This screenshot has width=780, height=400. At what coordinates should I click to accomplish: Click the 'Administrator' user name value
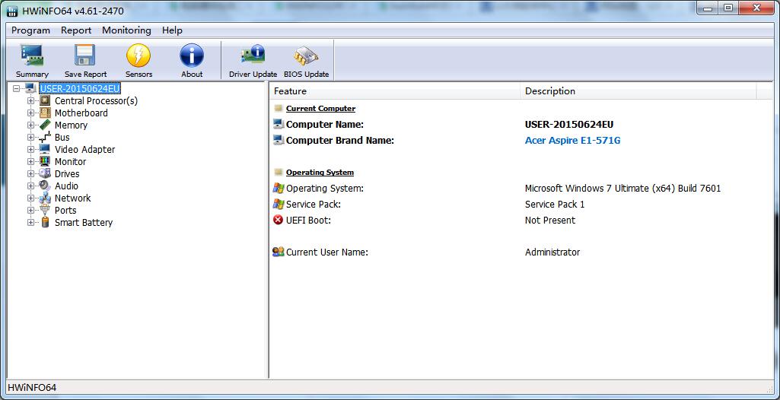click(552, 252)
